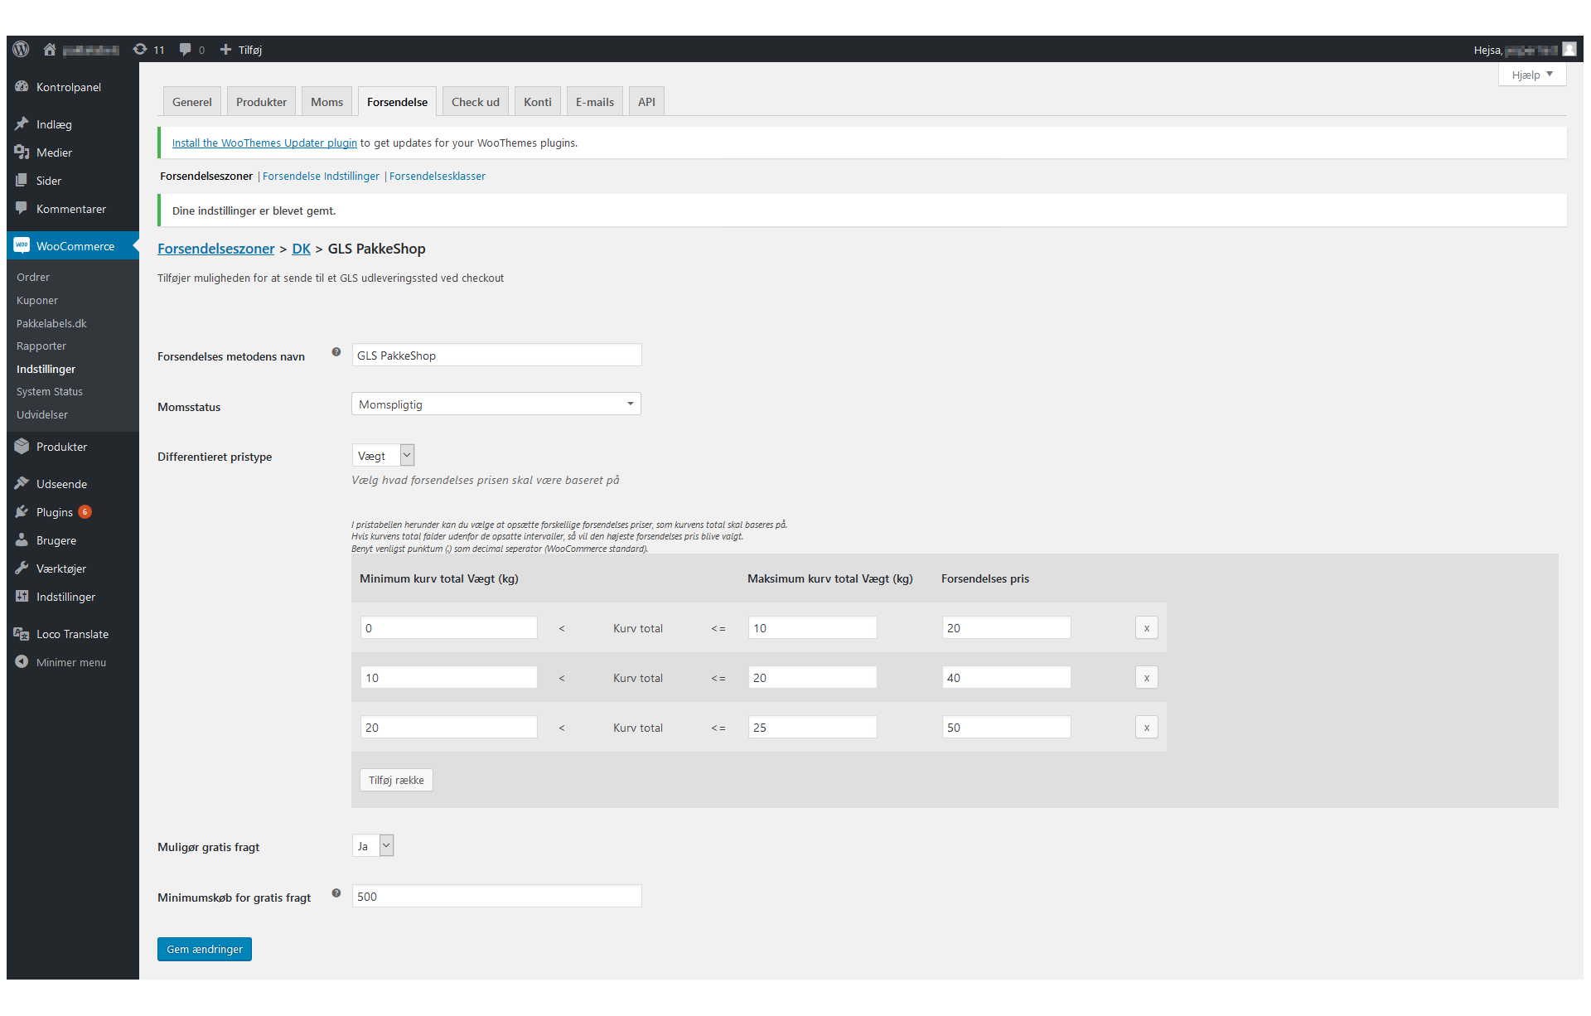Screen dimensions: 1591x1016
Task: Click the Minimer menu collapse icon
Action: [22, 662]
